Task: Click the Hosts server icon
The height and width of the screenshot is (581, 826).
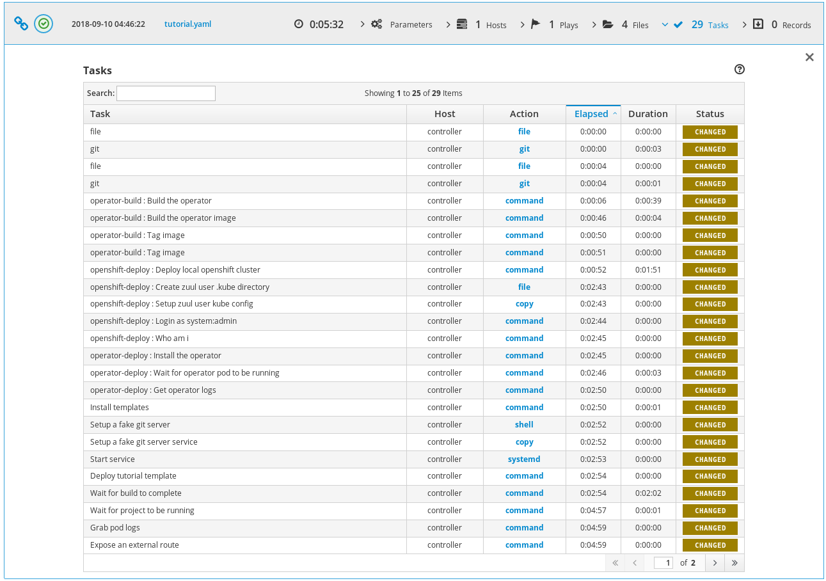Action: coord(462,24)
